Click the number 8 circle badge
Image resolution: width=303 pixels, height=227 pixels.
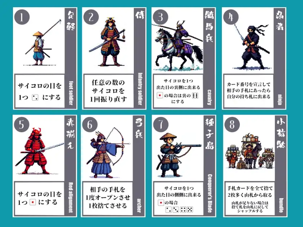232,125
